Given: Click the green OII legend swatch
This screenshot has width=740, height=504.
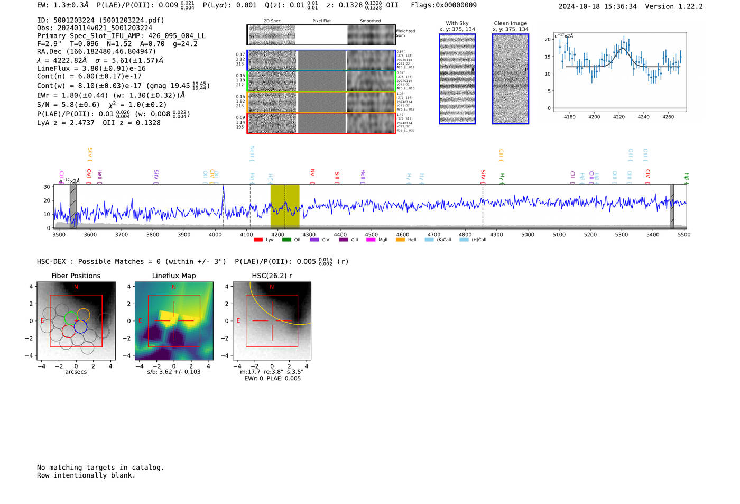Looking at the screenshot, I should click(286, 240).
